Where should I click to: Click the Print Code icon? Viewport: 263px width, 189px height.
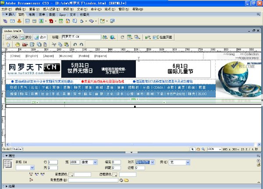(45, 44)
